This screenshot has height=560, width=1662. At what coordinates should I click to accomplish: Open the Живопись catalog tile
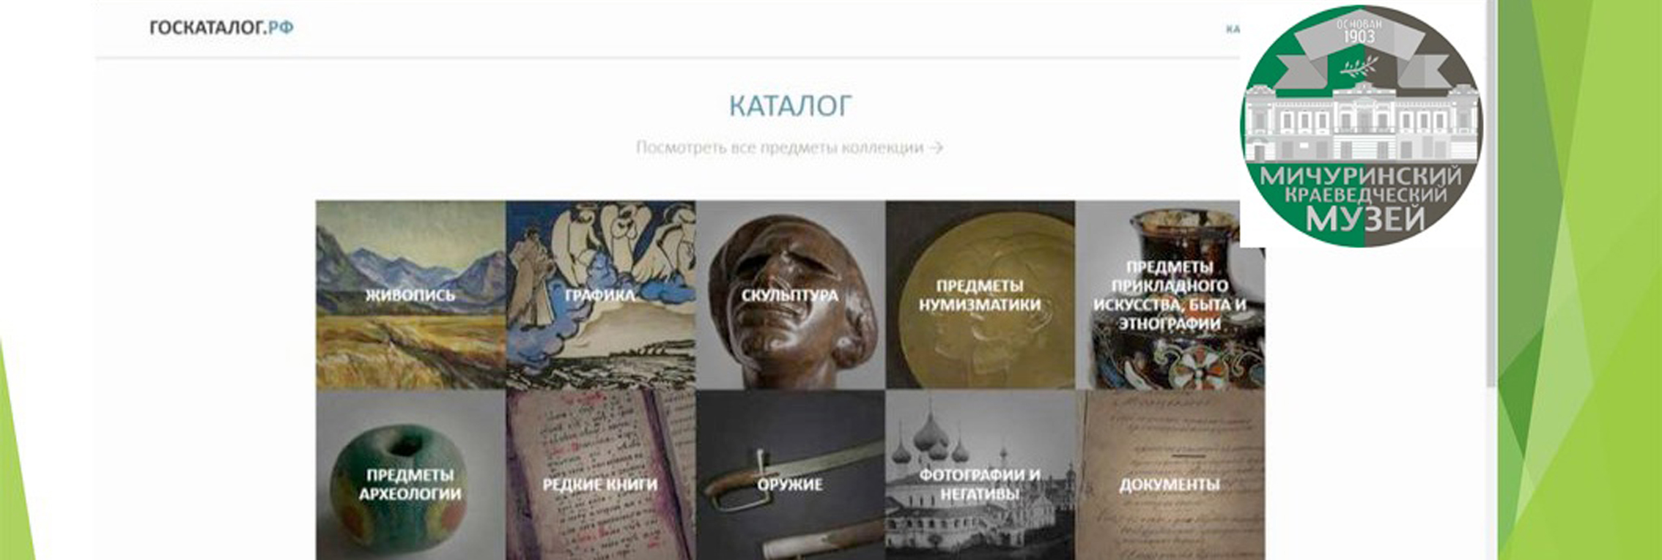click(x=410, y=295)
